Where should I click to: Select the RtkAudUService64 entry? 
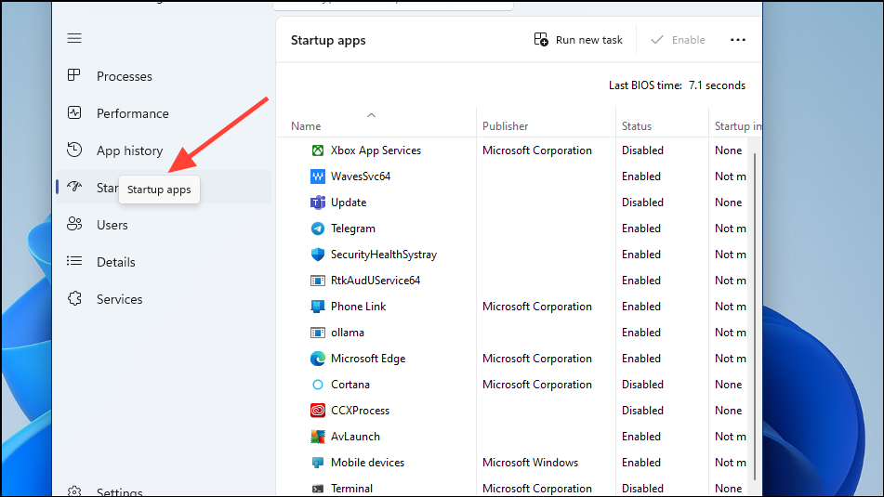(x=376, y=280)
